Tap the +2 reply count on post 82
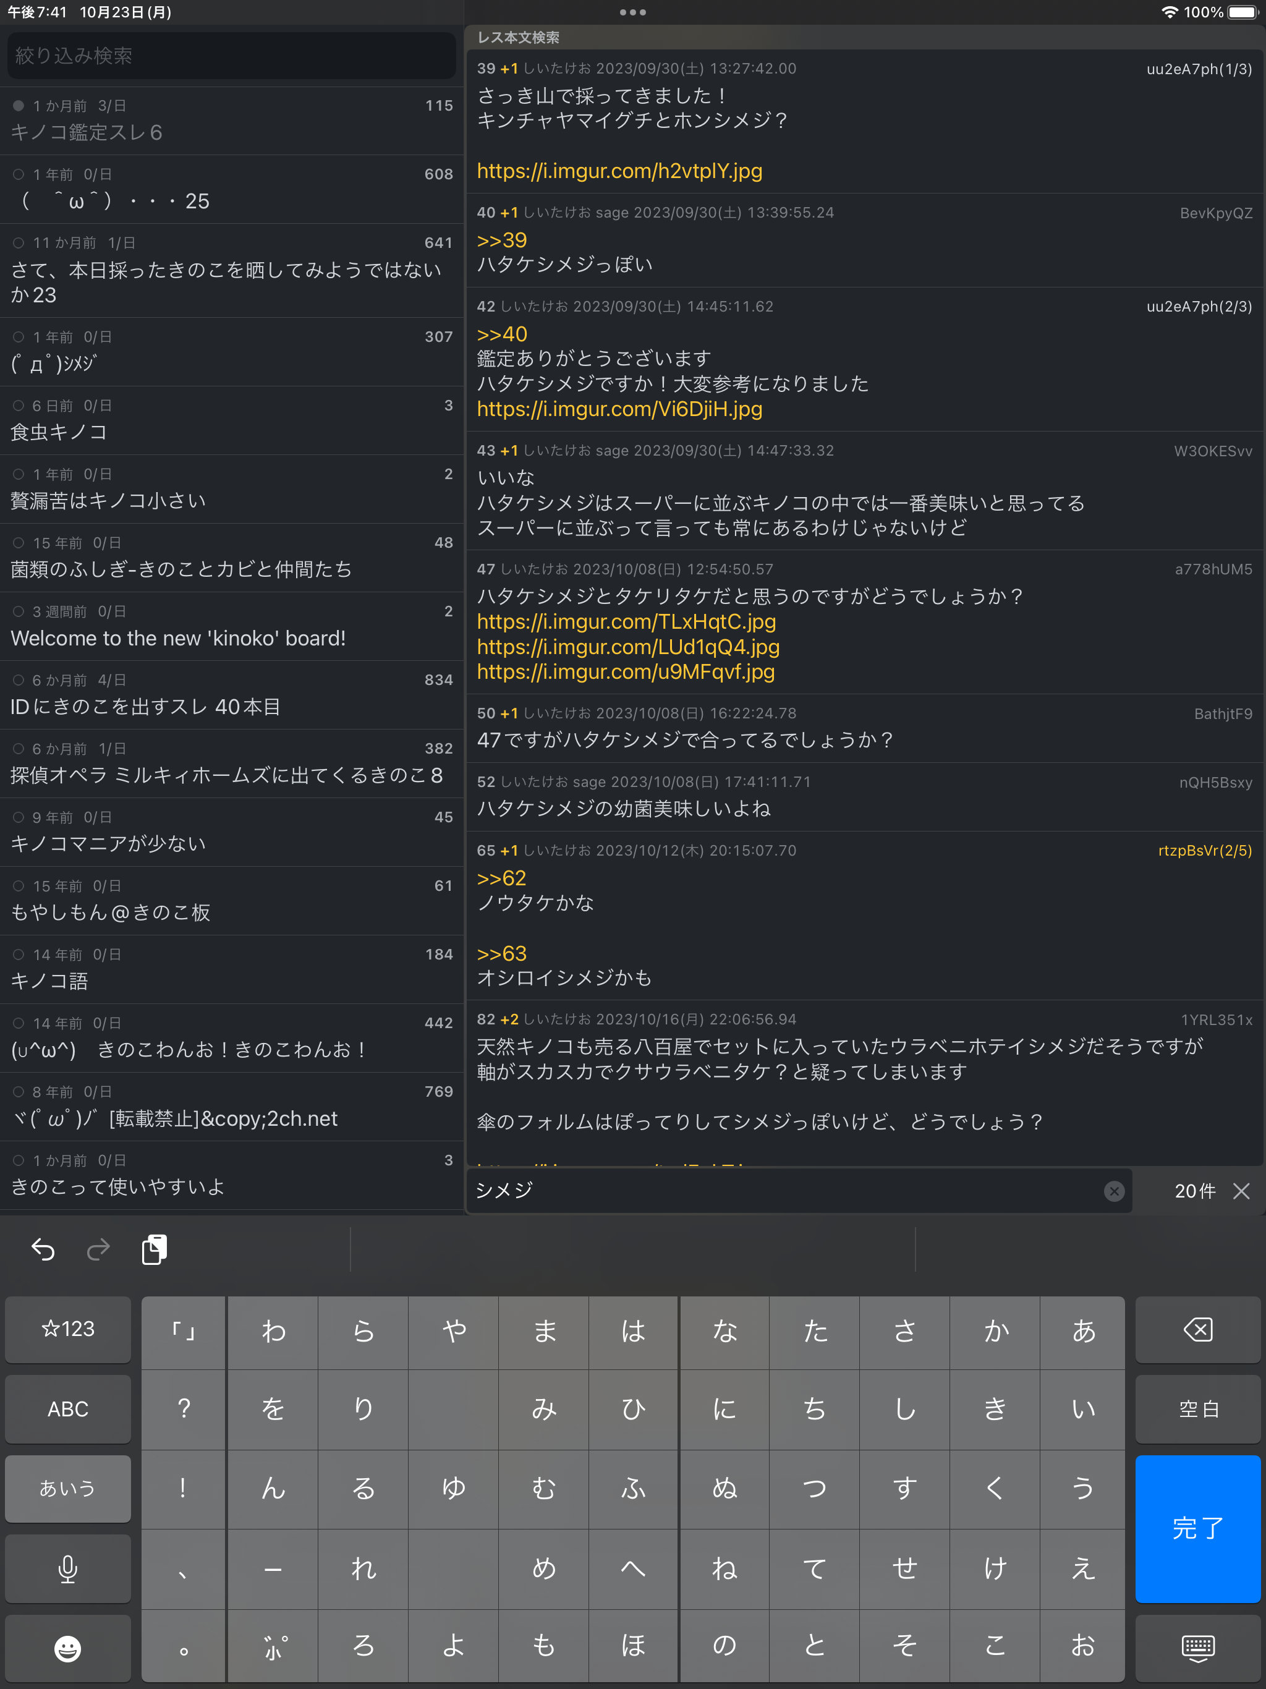The height and width of the screenshot is (1689, 1266). pos(509,1019)
